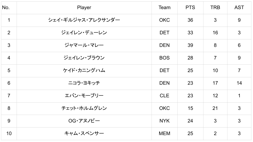Select the キャム・スペンサー player cell
This screenshot has height=142, width=253.
84,134
